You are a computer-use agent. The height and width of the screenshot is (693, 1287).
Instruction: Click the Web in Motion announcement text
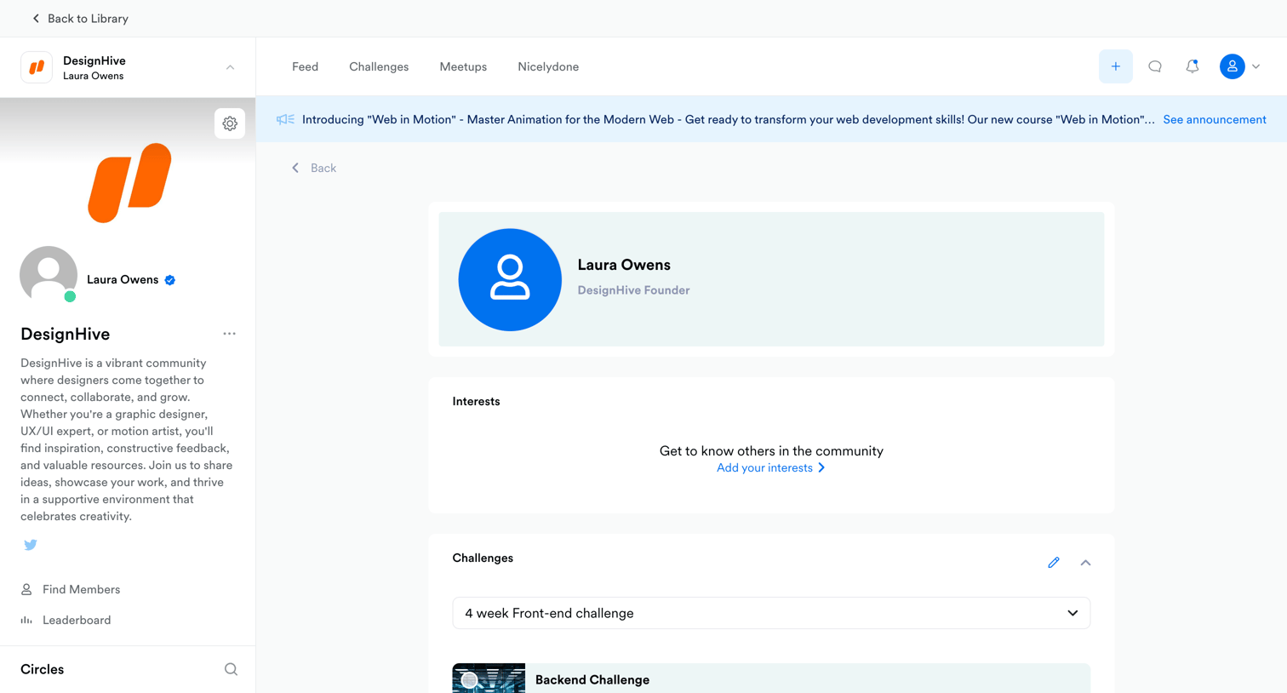pos(728,119)
